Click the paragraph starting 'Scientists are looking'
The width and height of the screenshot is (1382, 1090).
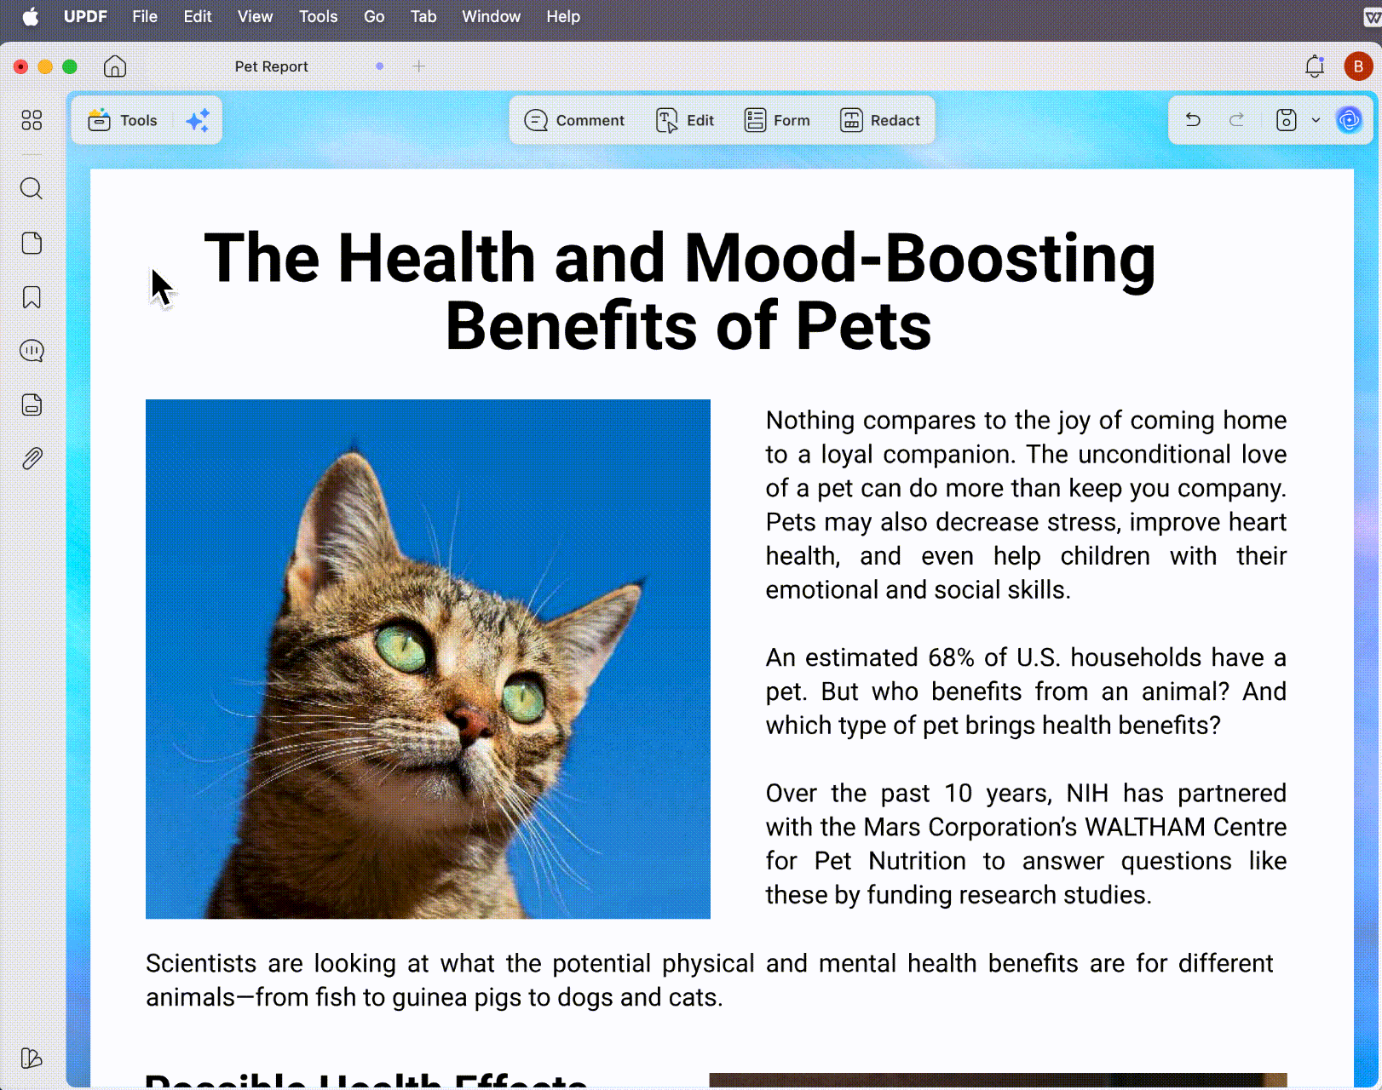(x=710, y=980)
